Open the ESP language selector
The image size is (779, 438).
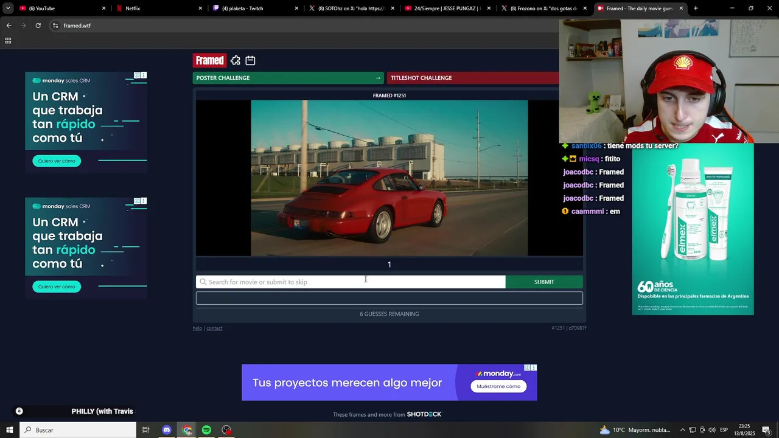(724, 430)
